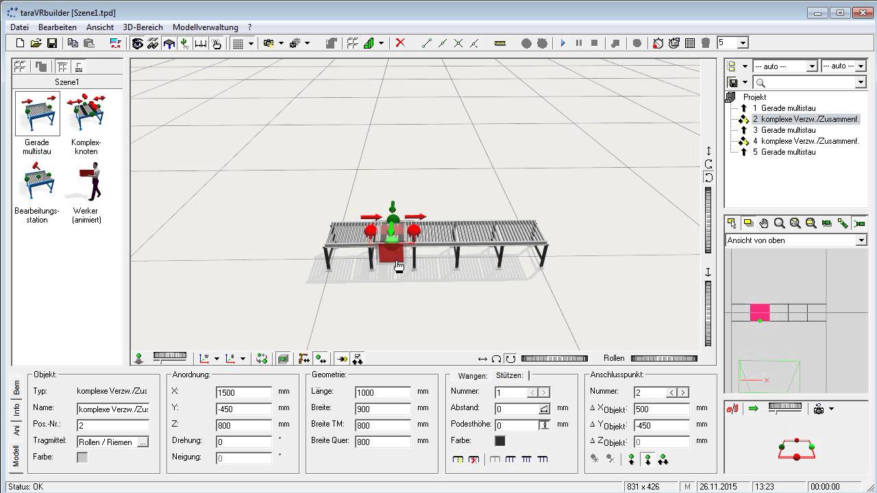Click the camera icon below the overview
This screenshot has width=877, height=493.
819,409
